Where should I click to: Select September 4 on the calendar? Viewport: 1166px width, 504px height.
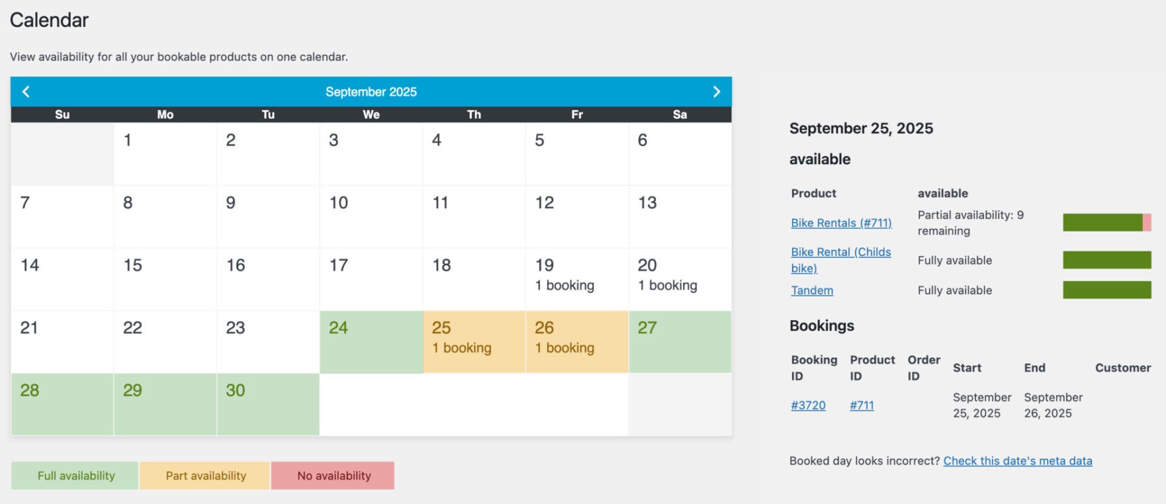tap(474, 155)
